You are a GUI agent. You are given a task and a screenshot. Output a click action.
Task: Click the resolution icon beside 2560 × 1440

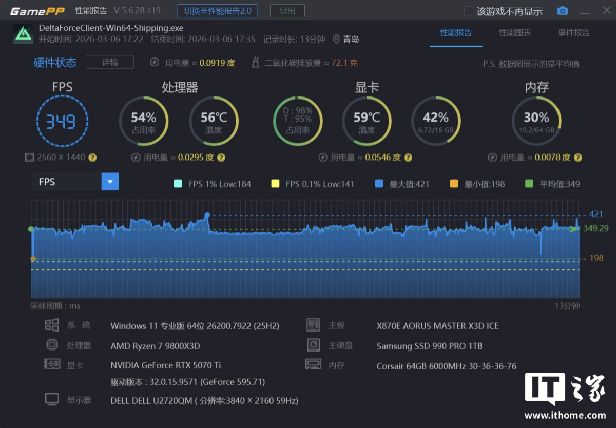pos(30,158)
